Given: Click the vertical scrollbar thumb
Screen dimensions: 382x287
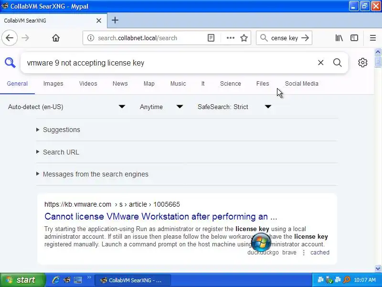Looking at the screenshot, I should click(378, 61).
